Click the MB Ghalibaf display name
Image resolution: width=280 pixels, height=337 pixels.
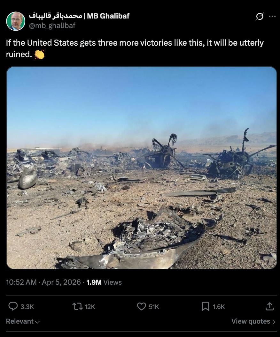[79, 16]
